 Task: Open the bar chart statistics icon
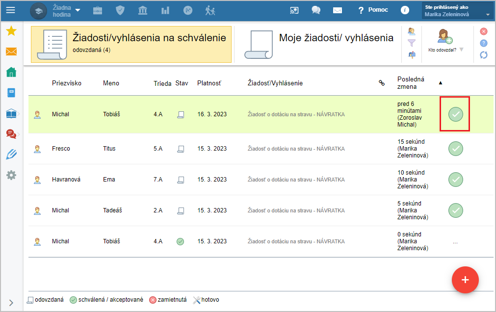pos(165,11)
